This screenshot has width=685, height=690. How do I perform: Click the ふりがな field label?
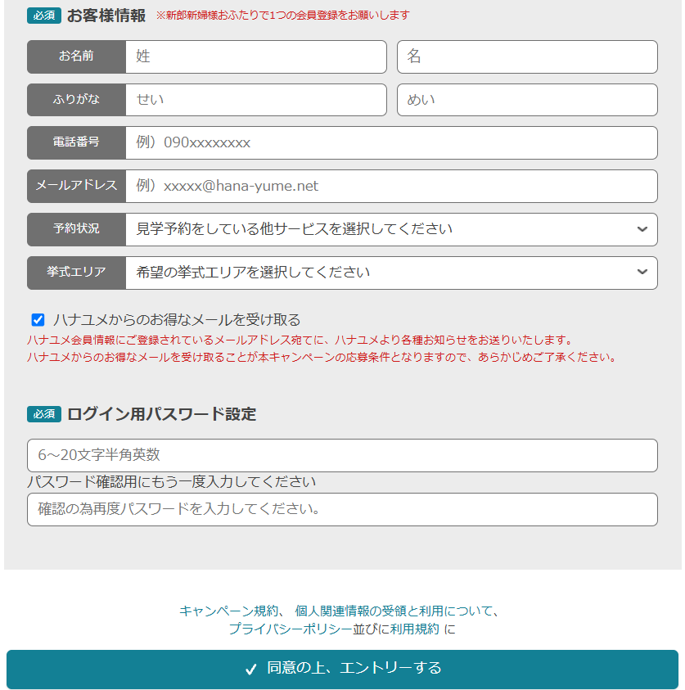tap(76, 100)
